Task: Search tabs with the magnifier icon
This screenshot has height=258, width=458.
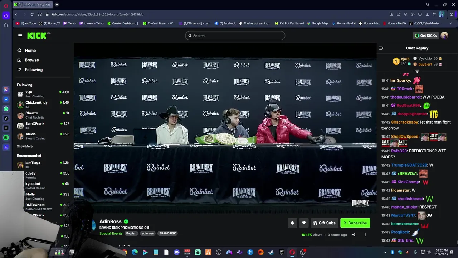Action: click(428, 5)
